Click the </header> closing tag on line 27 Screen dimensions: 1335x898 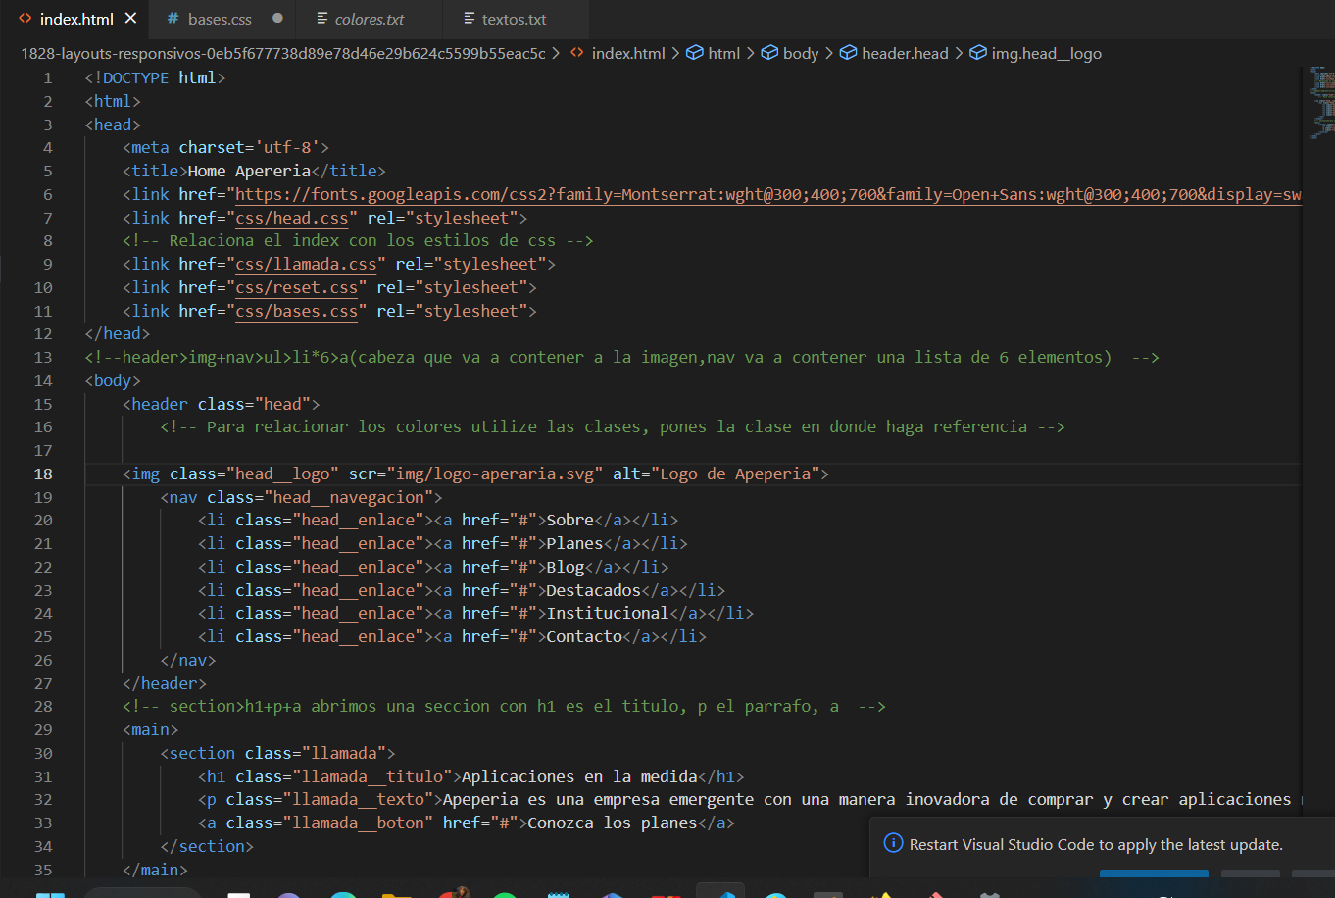pos(165,683)
